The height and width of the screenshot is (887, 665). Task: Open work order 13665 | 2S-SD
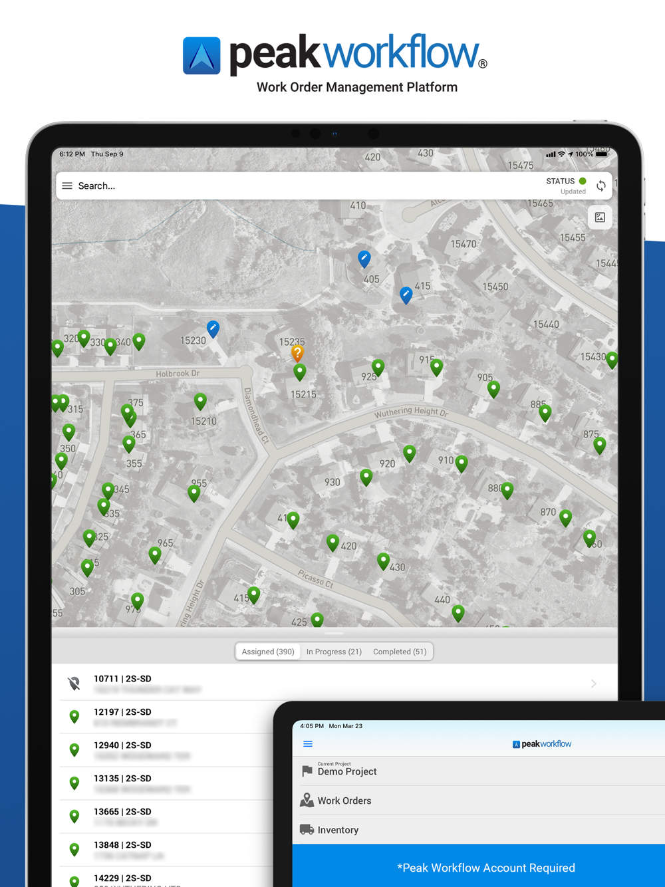[x=166, y=817]
